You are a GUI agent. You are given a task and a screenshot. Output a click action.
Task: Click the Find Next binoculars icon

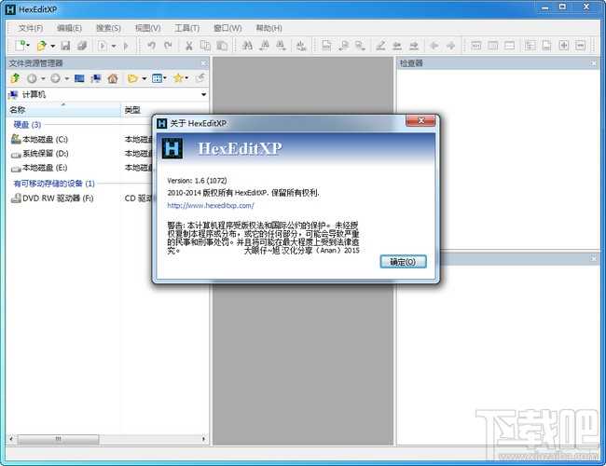(x=281, y=46)
